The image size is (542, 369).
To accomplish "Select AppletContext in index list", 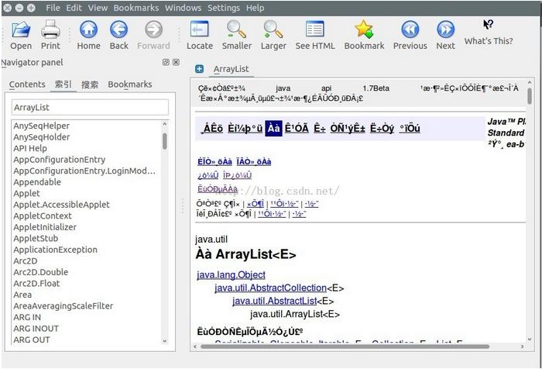I will pos(43,216).
